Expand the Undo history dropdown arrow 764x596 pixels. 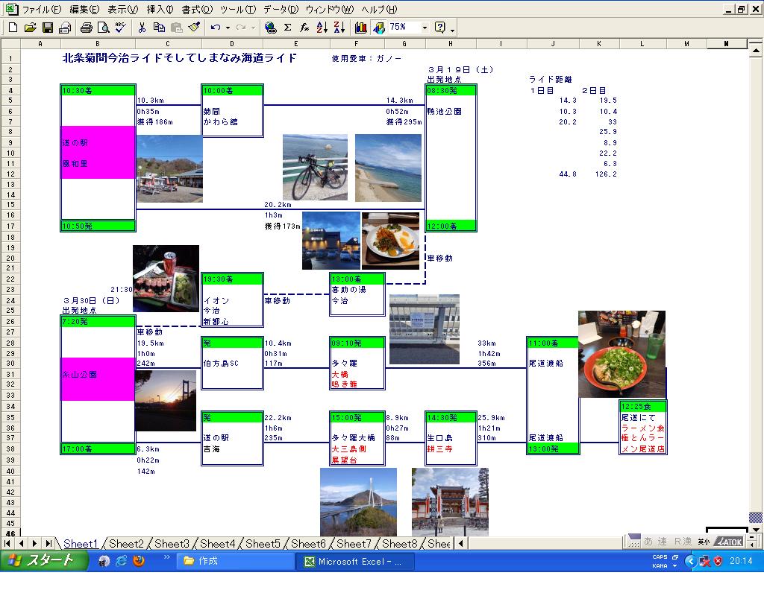point(227,28)
